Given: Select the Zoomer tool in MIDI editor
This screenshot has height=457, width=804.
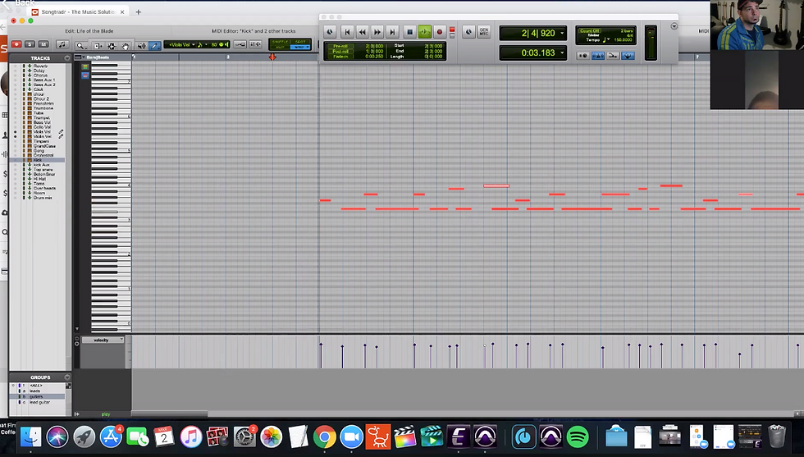Looking at the screenshot, I should [80, 45].
